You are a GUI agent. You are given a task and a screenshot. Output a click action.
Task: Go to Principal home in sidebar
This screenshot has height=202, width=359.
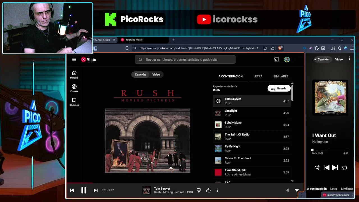tap(74, 75)
